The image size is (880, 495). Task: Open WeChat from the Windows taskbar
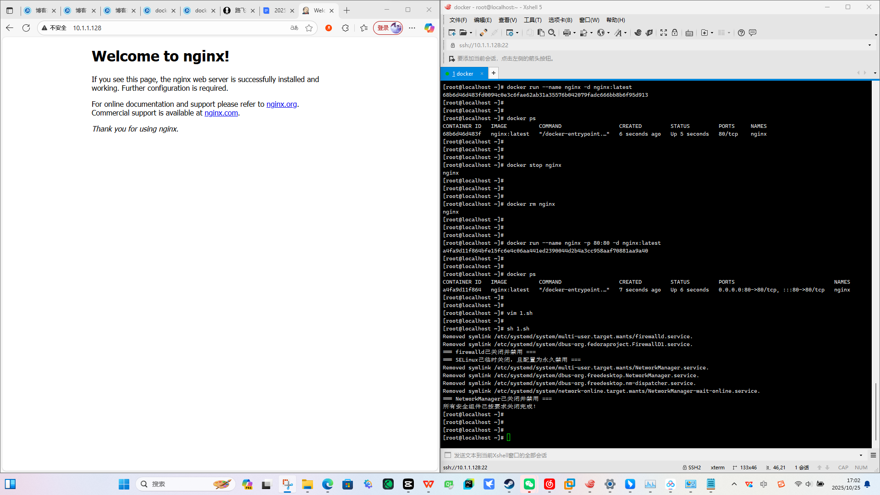529,484
